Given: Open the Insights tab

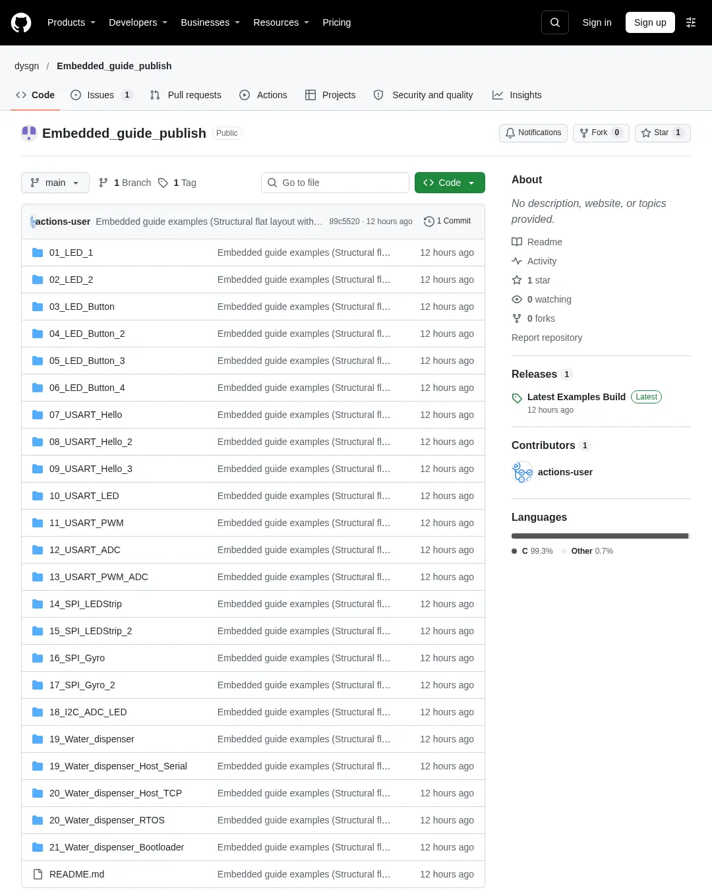Looking at the screenshot, I should tap(517, 95).
